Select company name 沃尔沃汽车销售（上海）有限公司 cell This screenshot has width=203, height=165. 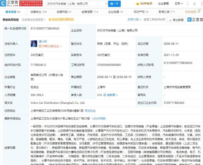pyautogui.click(x=117, y=31)
